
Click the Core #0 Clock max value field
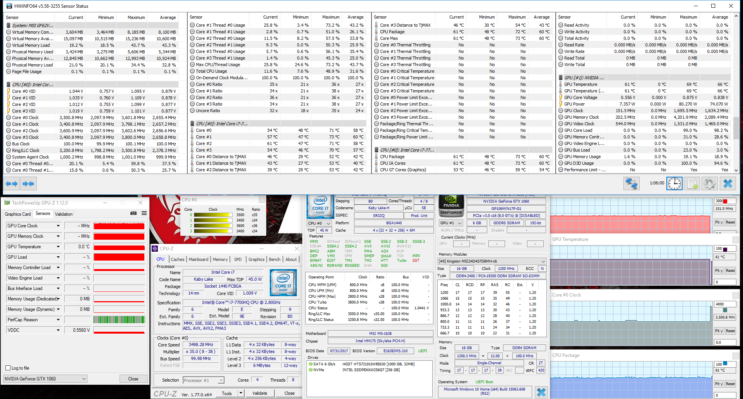click(x=725, y=304)
